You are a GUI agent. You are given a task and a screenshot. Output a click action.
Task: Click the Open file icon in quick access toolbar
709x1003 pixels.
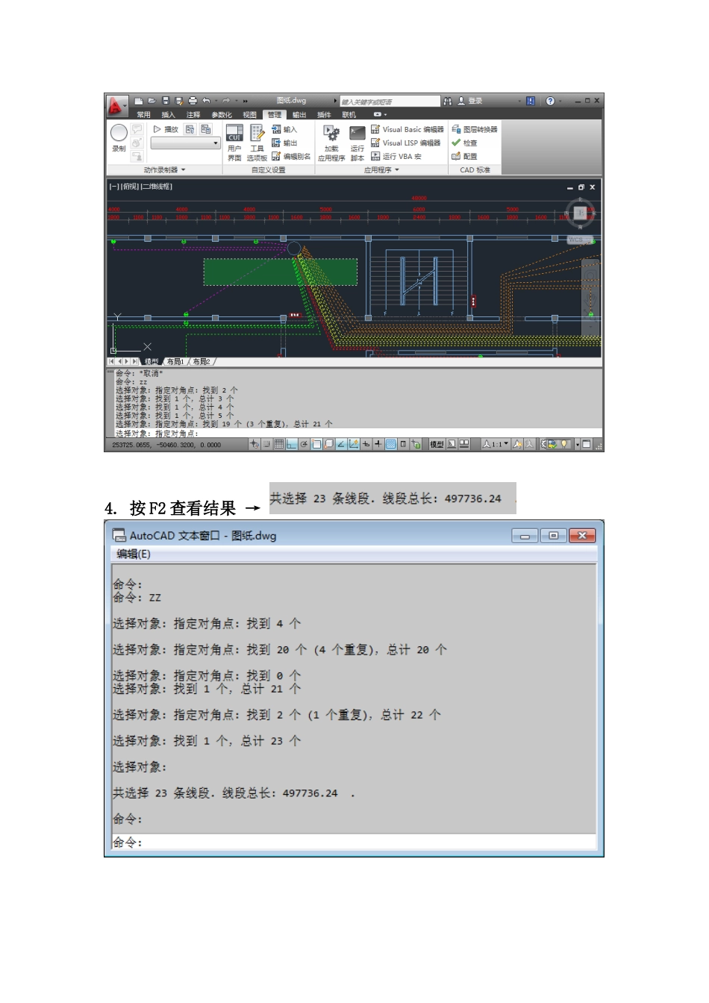coord(152,101)
